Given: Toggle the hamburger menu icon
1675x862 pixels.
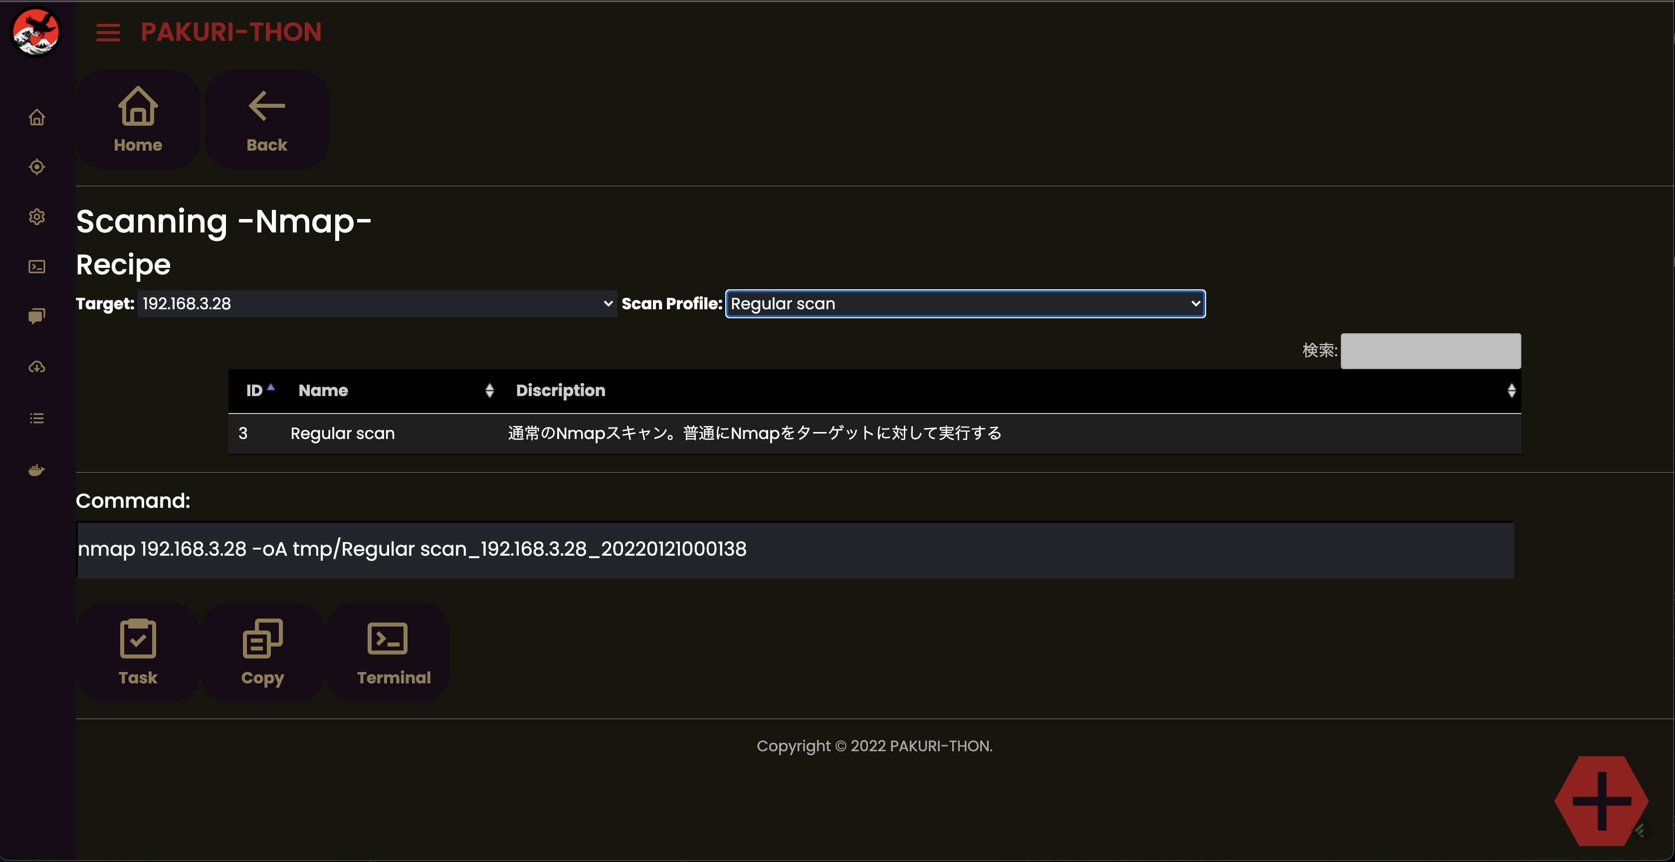Looking at the screenshot, I should coord(108,32).
